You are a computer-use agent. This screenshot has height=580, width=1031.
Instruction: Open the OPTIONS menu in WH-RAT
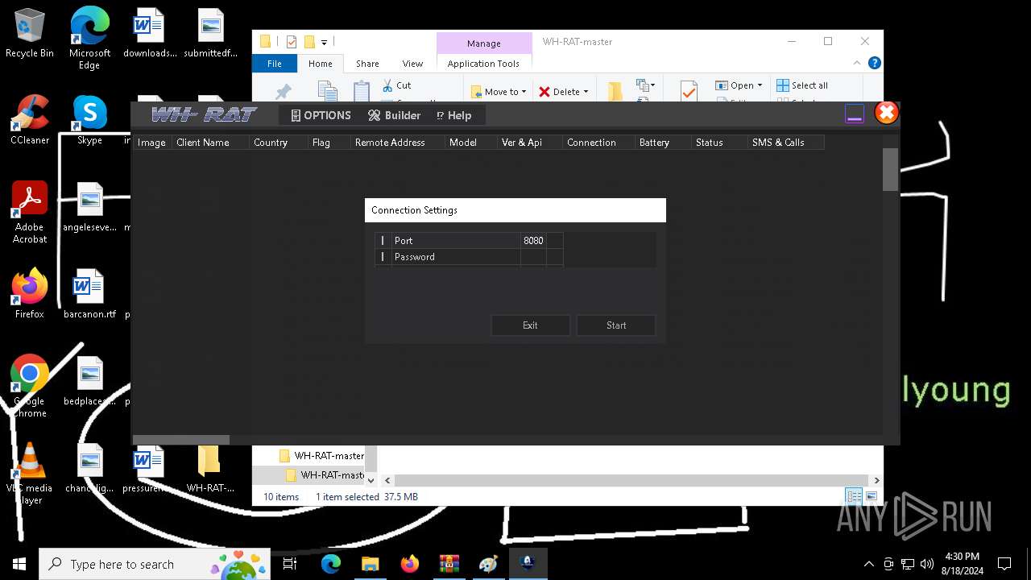(x=321, y=115)
